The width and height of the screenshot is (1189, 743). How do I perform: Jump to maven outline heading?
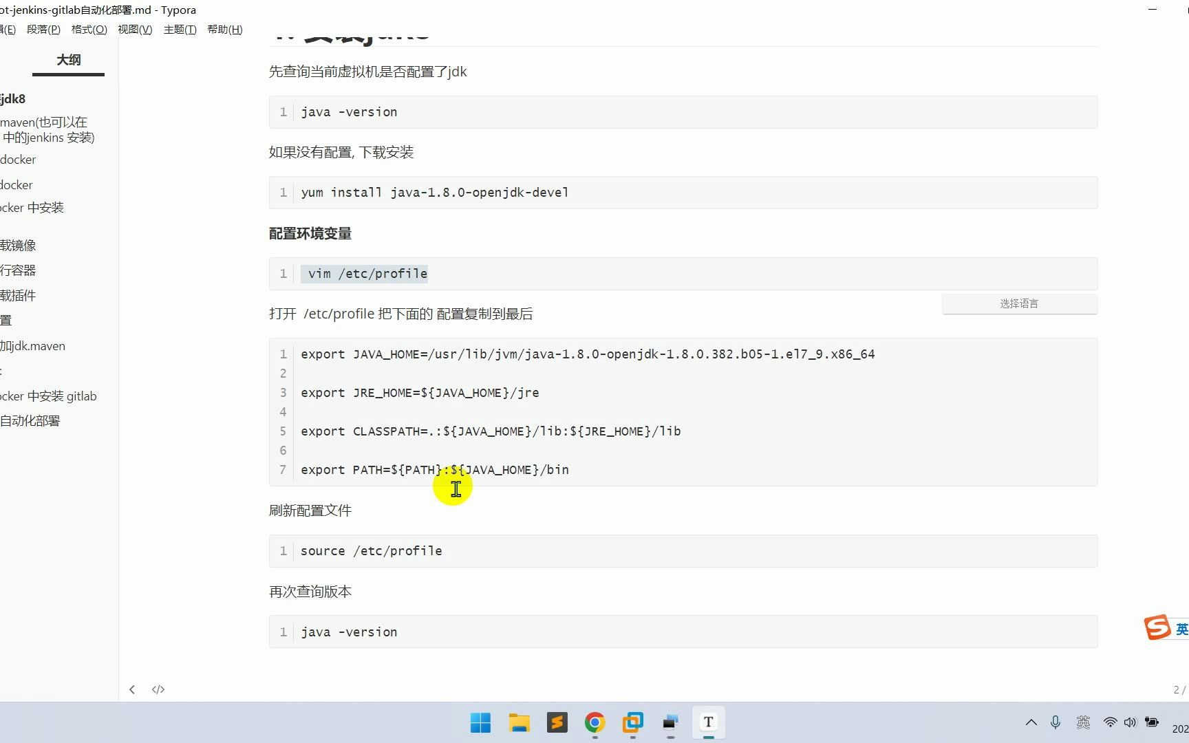47,130
